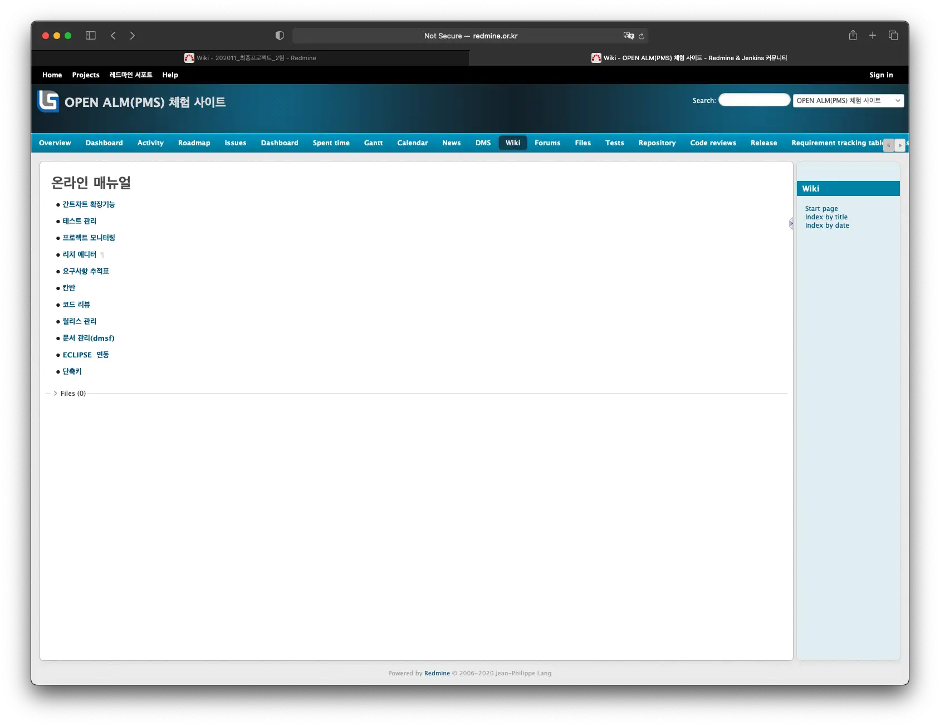
Task: Open the Forums tab
Action: [547, 143]
